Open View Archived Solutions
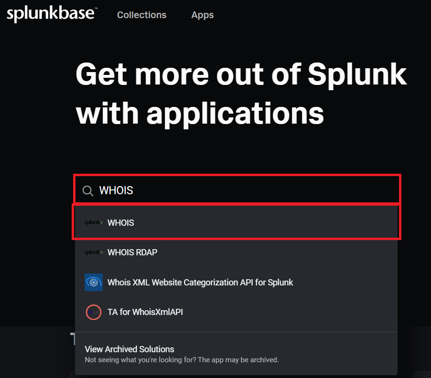This screenshot has width=431, height=378. (x=129, y=349)
